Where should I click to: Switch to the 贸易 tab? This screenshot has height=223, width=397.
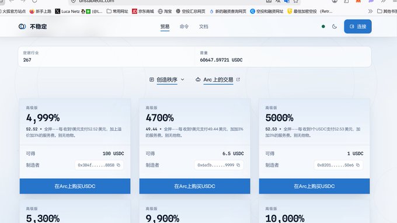(165, 27)
